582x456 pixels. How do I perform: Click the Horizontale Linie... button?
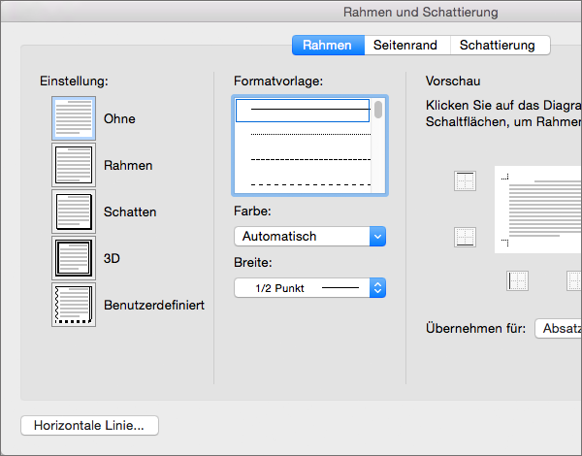89,425
